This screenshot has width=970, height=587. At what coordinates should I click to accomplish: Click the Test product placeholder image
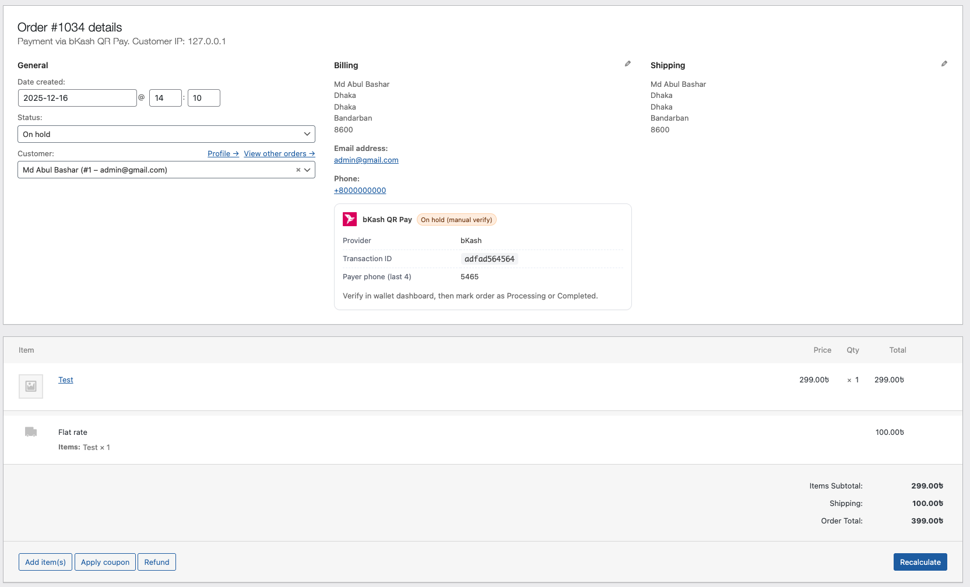(30, 386)
